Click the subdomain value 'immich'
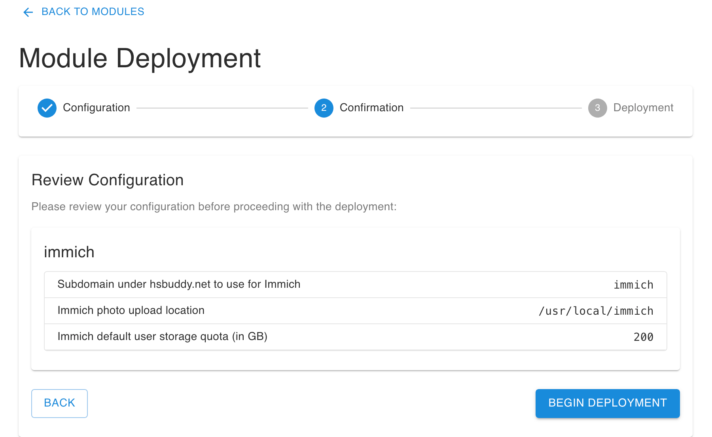Screen dimensions: 712x437 tap(633, 285)
